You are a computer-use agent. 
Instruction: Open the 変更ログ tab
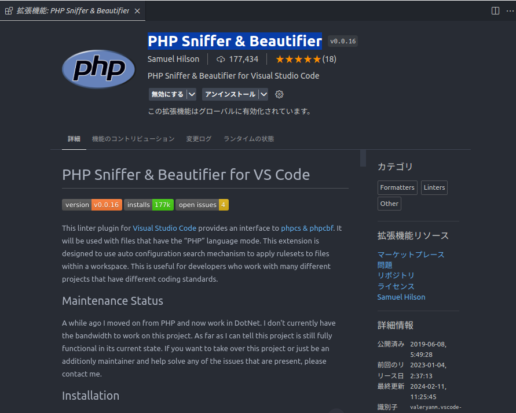tap(199, 139)
